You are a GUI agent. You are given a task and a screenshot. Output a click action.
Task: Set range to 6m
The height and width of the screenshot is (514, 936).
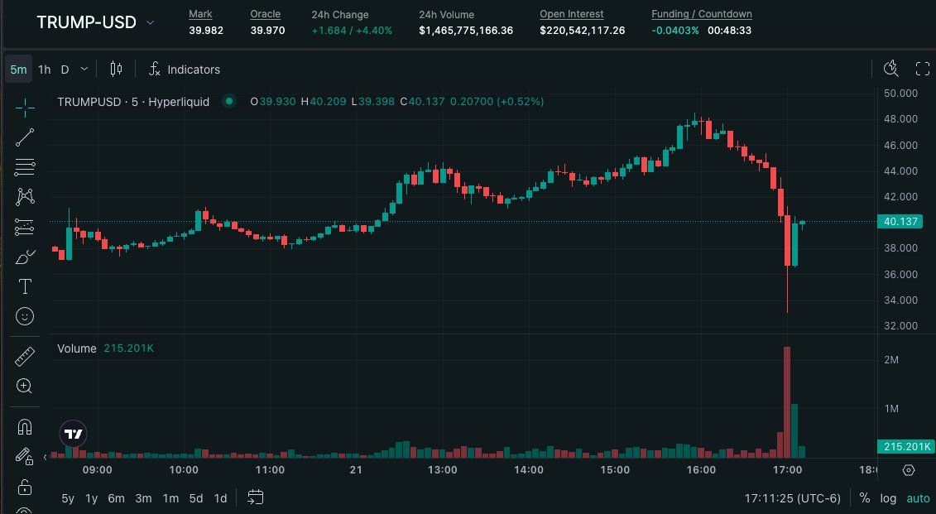116,498
